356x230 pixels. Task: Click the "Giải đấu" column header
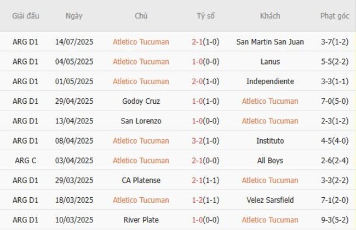coord(26,16)
